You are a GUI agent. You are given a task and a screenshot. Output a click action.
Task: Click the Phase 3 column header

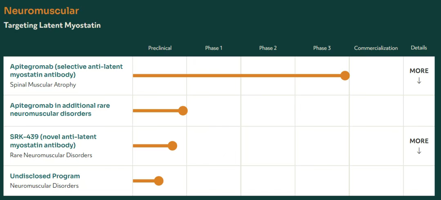pos(322,48)
